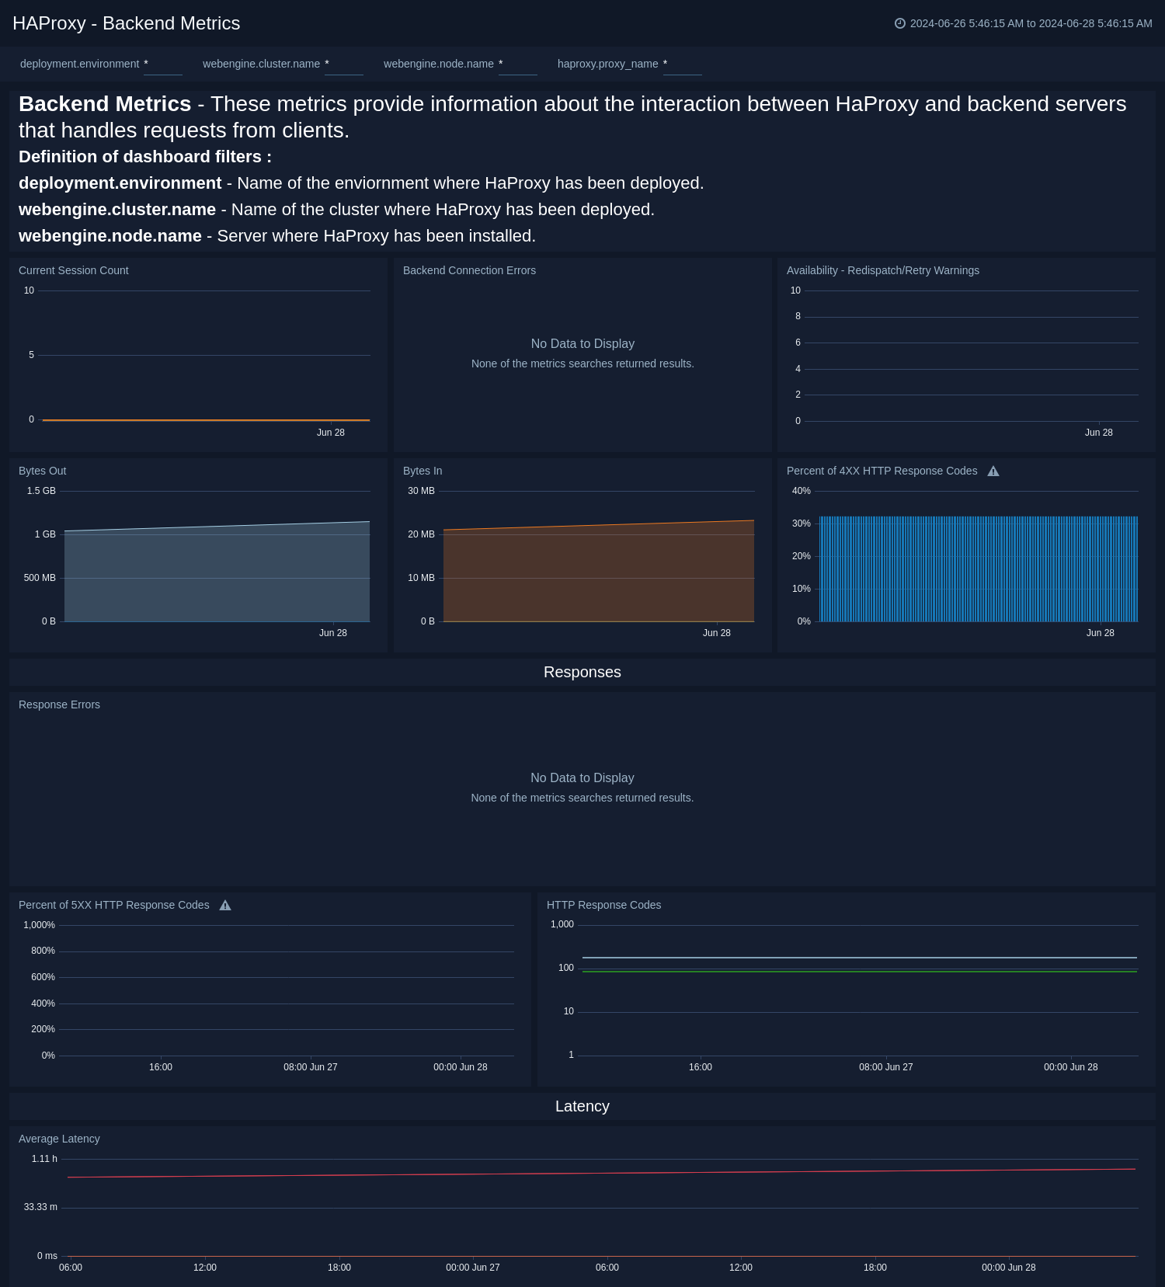The height and width of the screenshot is (1287, 1165).
Task: Select the Average Latency panel title
Action: (x=59, y=1139)
